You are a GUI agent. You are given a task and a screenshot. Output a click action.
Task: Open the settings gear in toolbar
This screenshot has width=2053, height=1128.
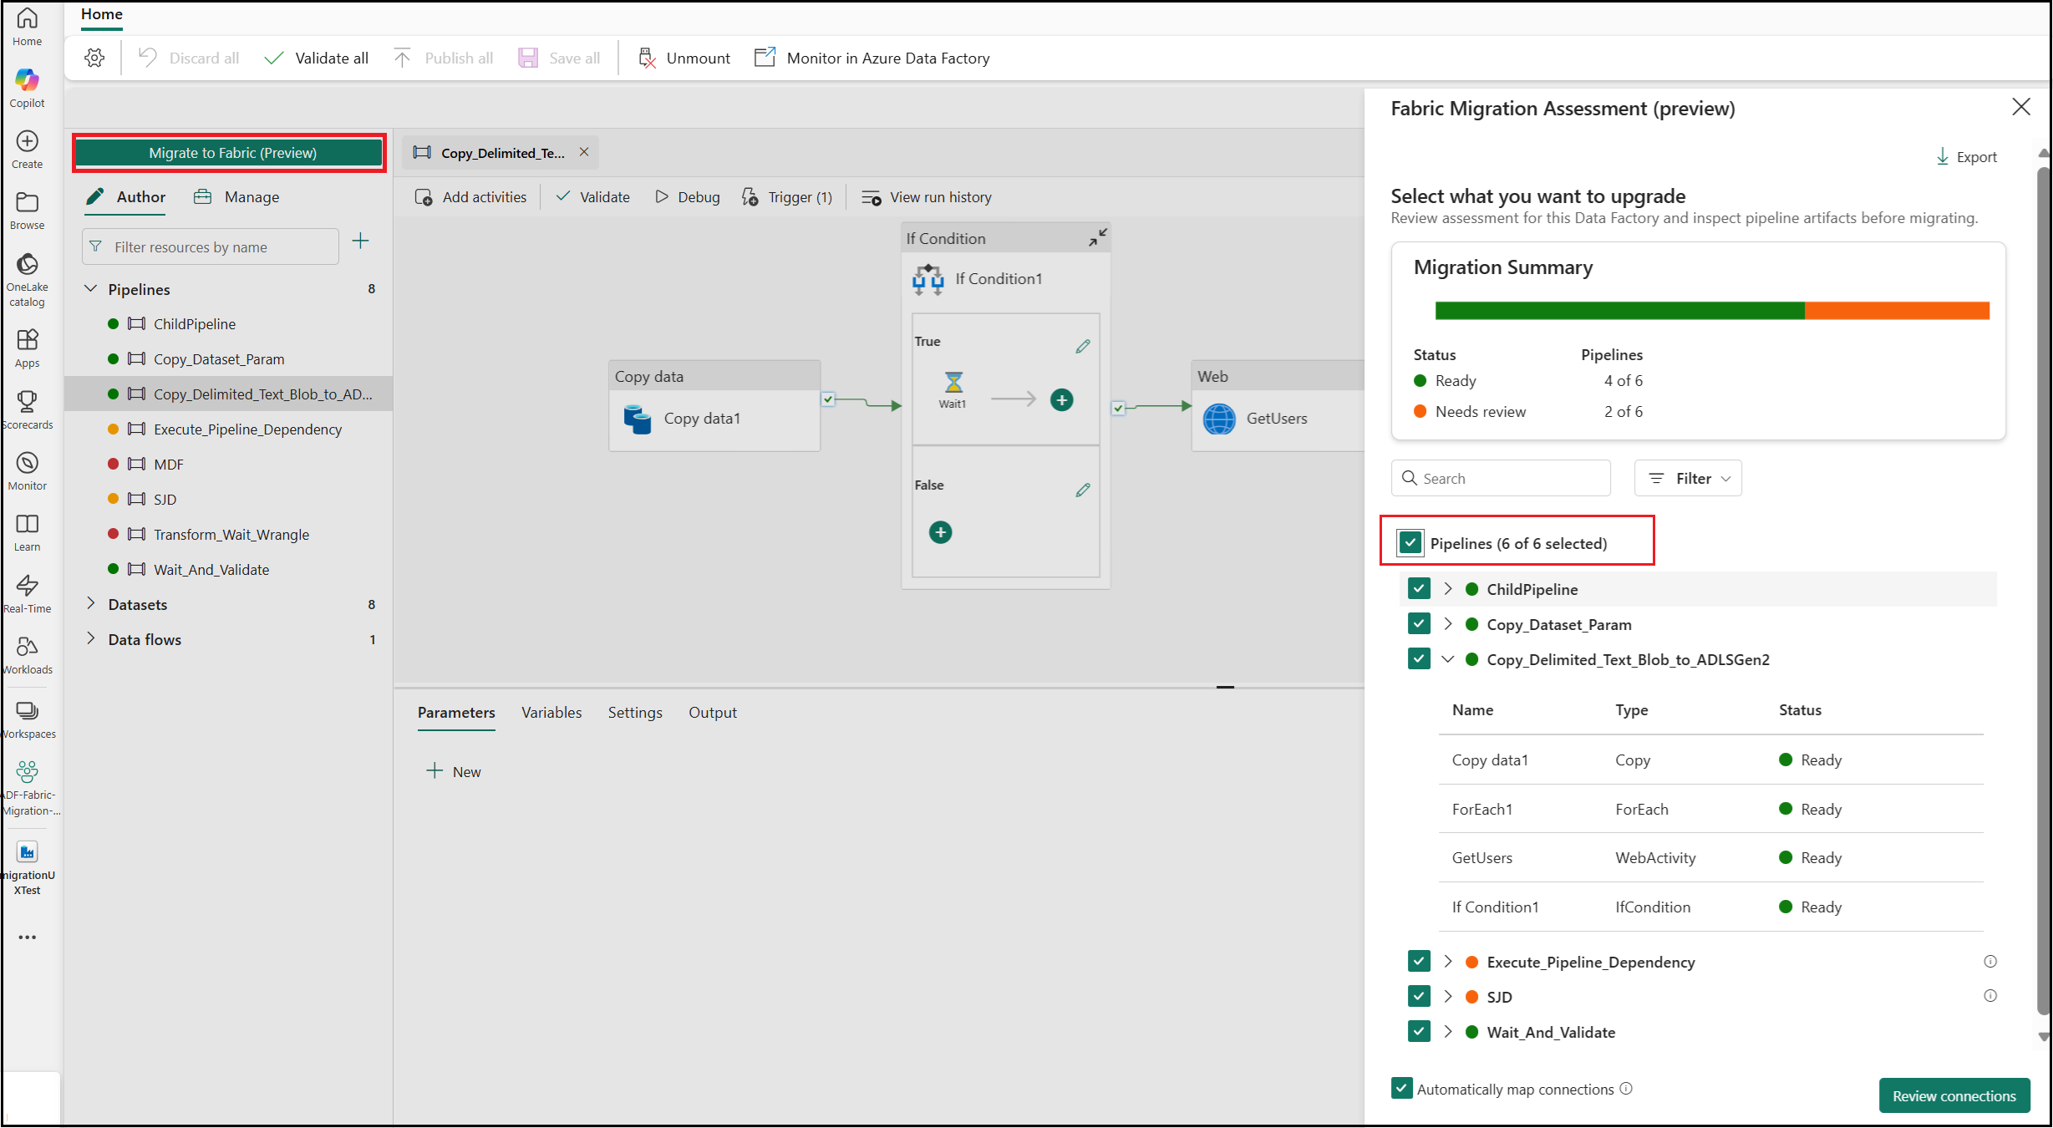pyautogui.click(x=94, y=58)
